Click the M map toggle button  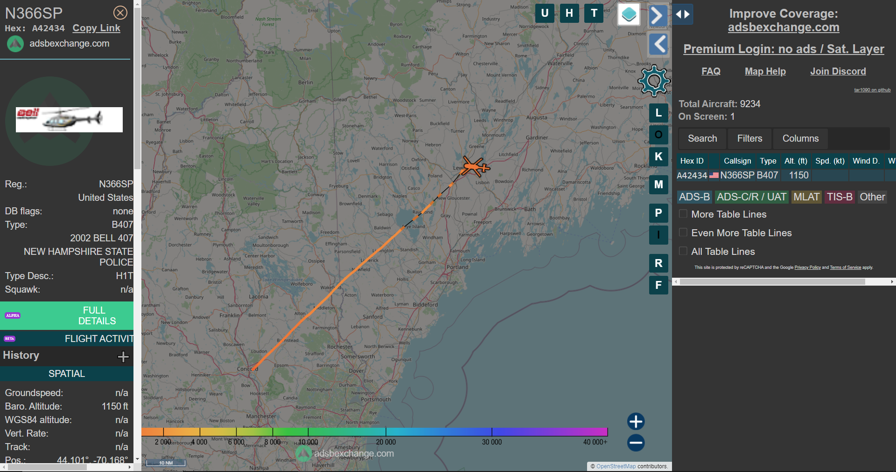(x=658, y=185)
